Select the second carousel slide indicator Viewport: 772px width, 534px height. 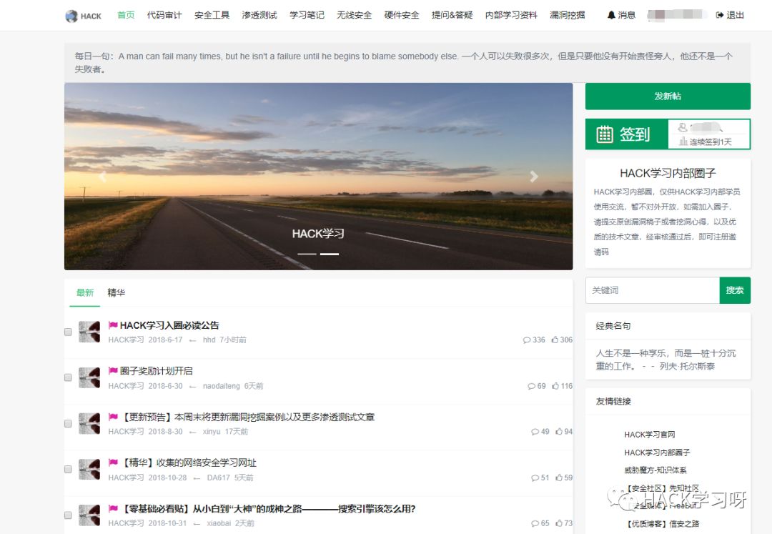pos(329,253)
